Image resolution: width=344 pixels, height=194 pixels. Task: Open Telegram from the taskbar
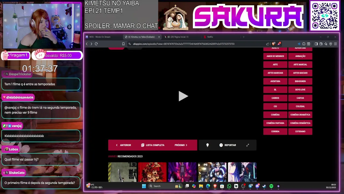250,186
